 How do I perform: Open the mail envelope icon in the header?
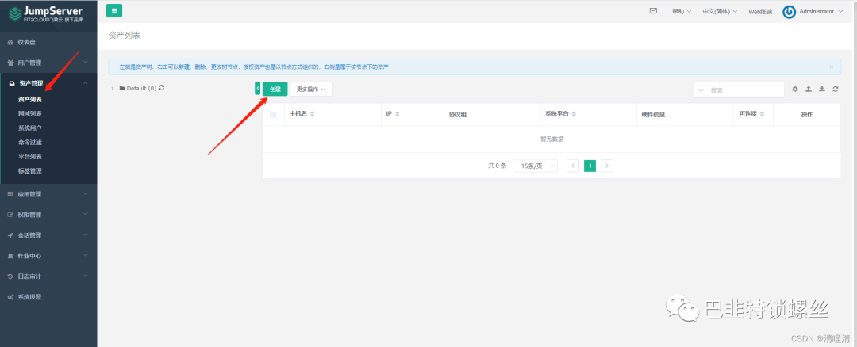[653, 11]
